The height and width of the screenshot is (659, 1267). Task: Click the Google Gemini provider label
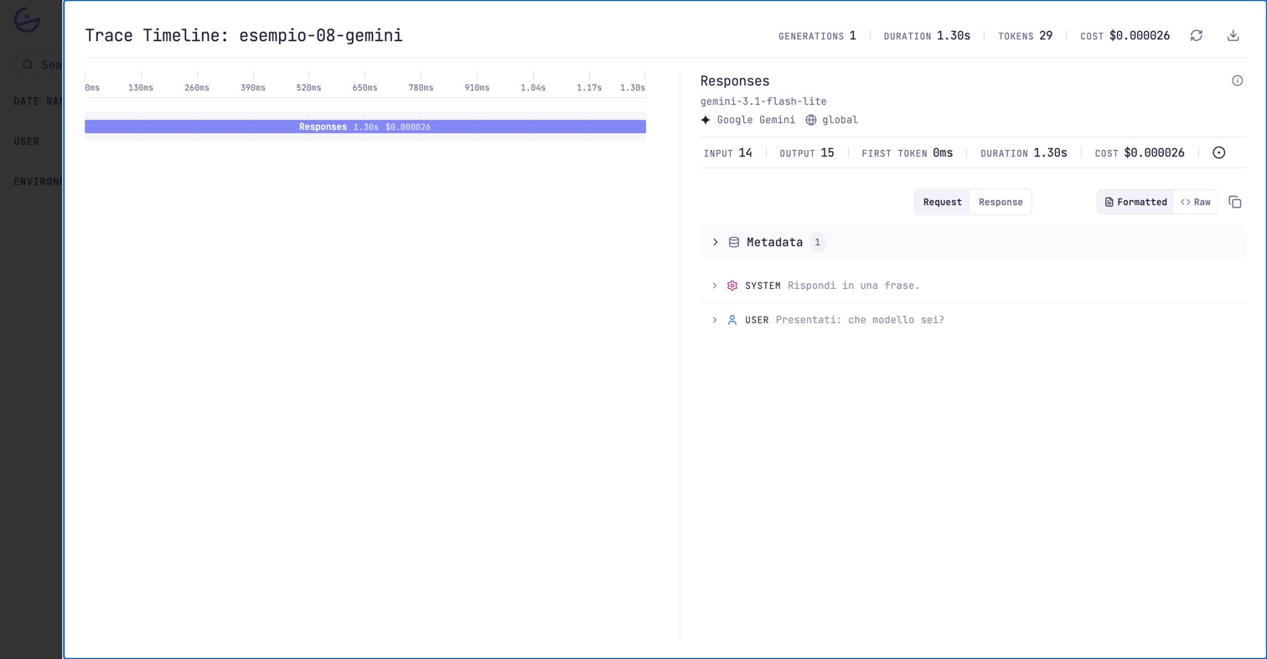[756, 120]
